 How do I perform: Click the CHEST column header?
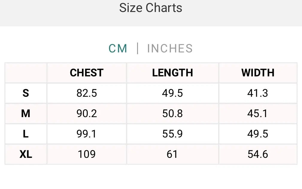[86, 73]
